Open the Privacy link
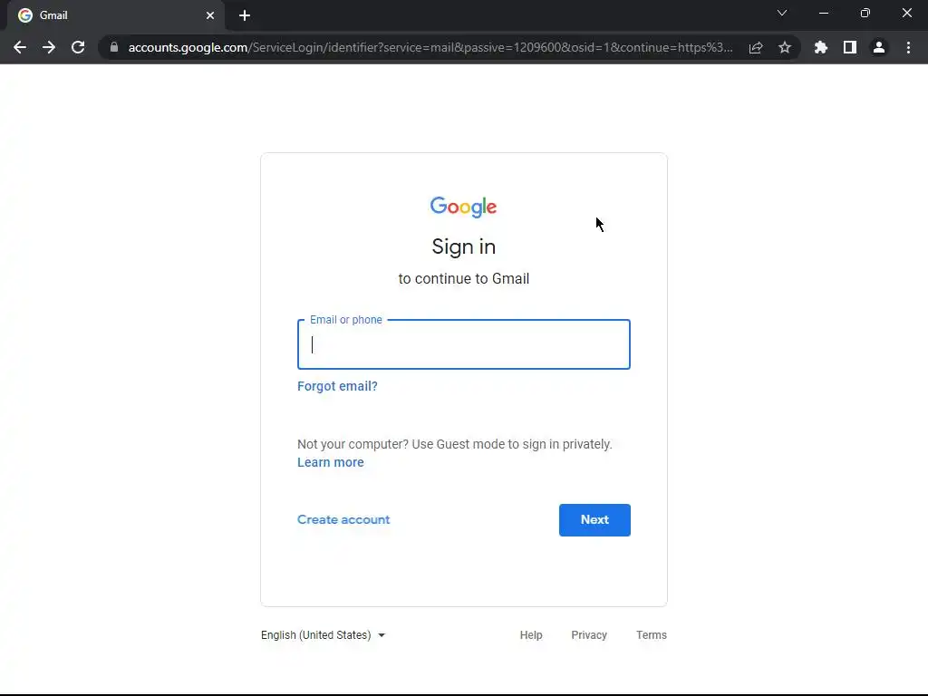This screenshot has height=696, width=928. 589,635
